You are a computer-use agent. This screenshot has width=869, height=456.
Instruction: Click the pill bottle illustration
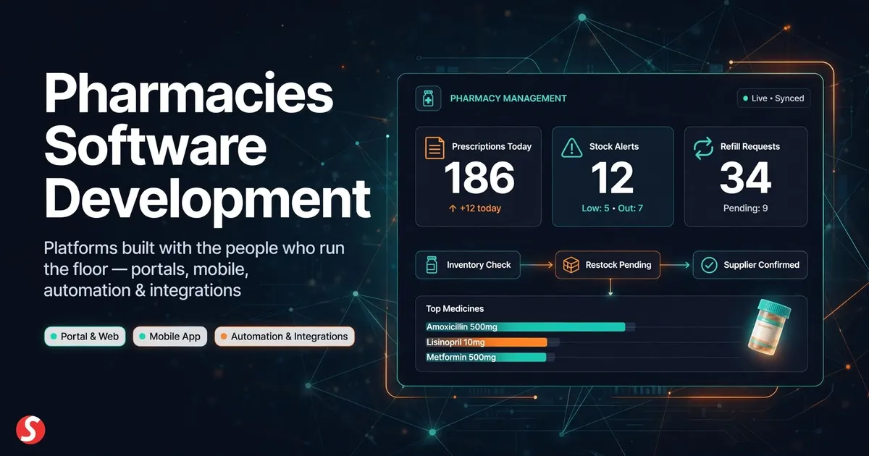pos(768,326)
